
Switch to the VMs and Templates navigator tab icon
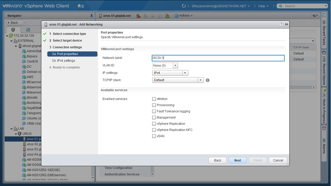28,29
